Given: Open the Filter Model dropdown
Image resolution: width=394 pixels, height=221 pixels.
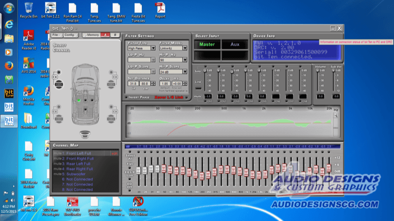Looking at the screenshot, I should 185,48.
